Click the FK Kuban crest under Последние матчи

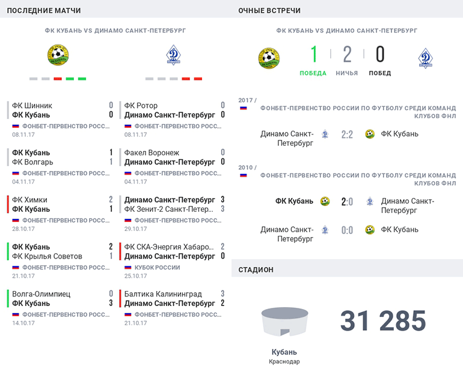click(x=58, y=55)
